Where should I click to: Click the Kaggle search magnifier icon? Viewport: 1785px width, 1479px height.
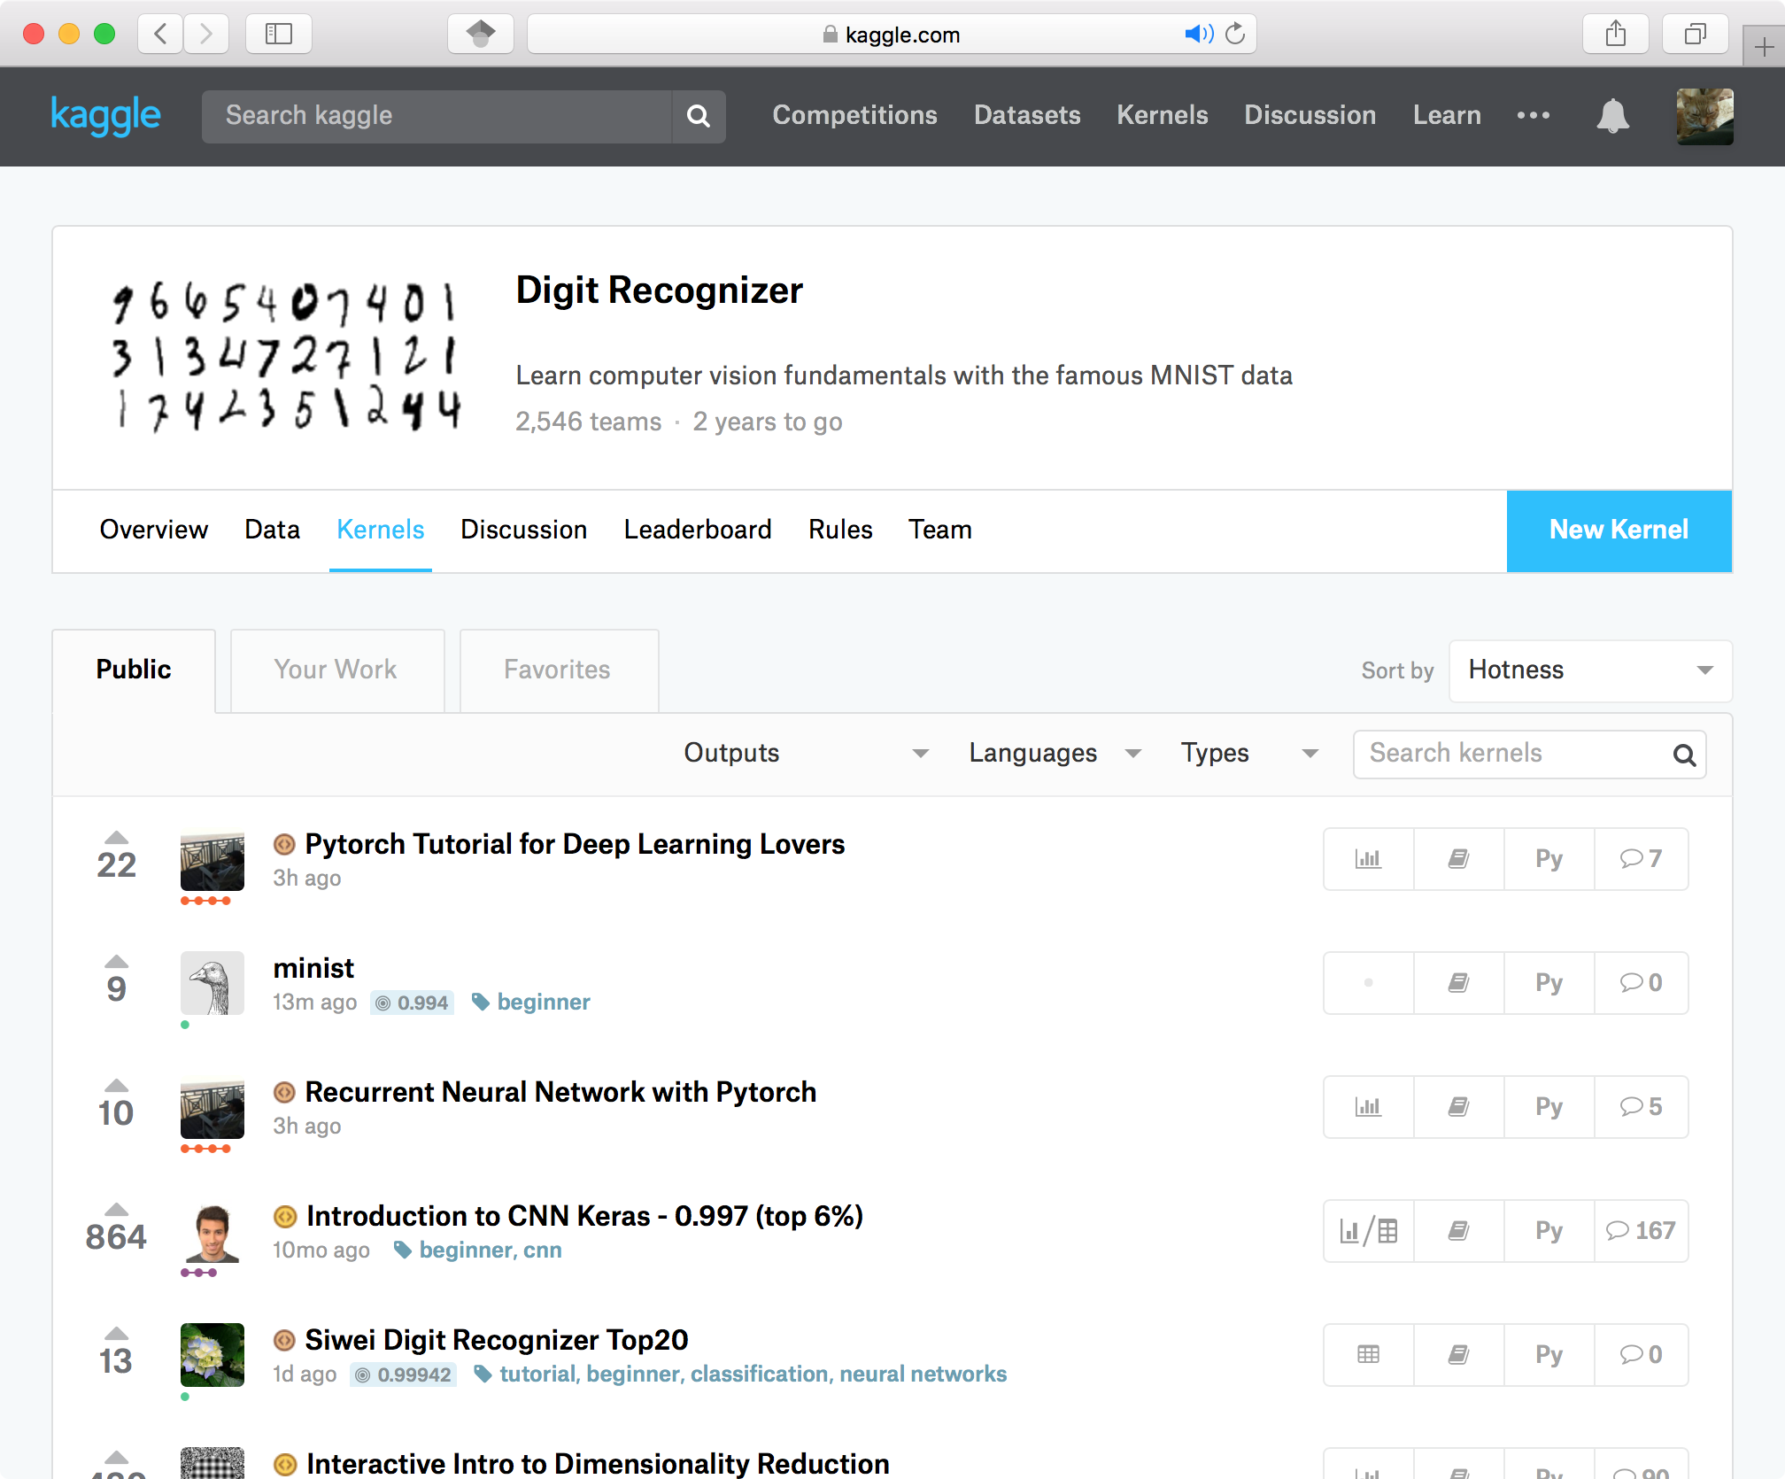tap(699, 116)
